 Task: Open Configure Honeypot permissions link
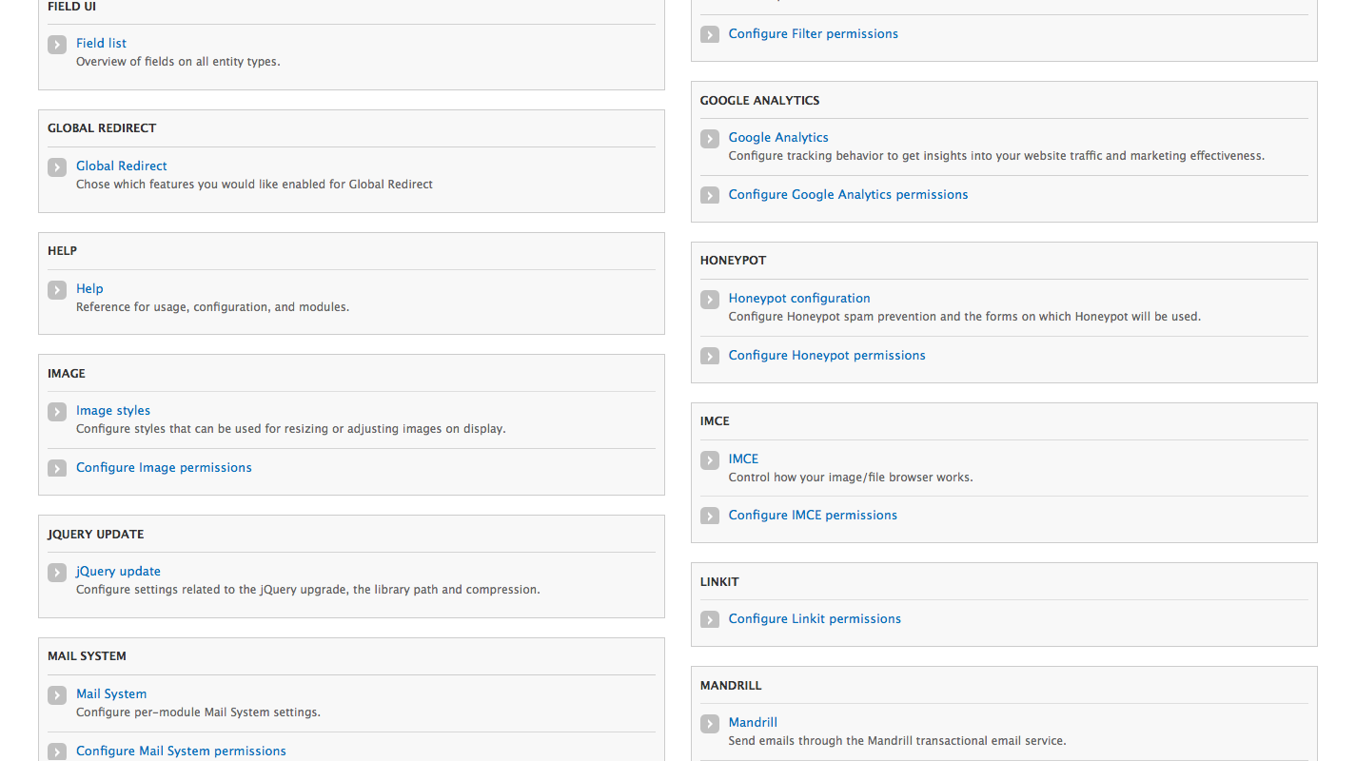pos(827,355)
